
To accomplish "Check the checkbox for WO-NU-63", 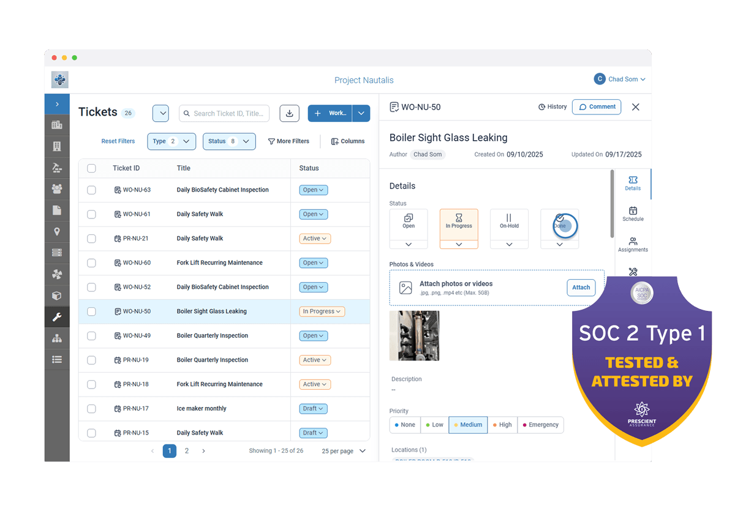I will pos(92,190).
